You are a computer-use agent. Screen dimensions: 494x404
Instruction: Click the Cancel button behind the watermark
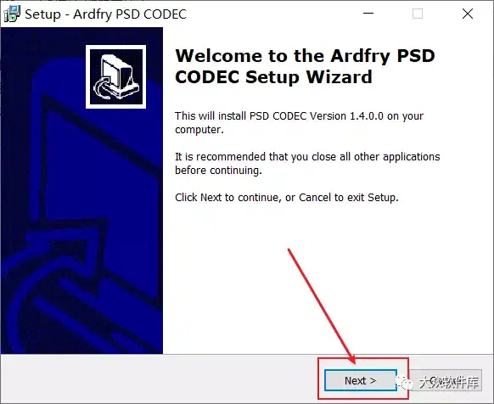pos(446,380)
